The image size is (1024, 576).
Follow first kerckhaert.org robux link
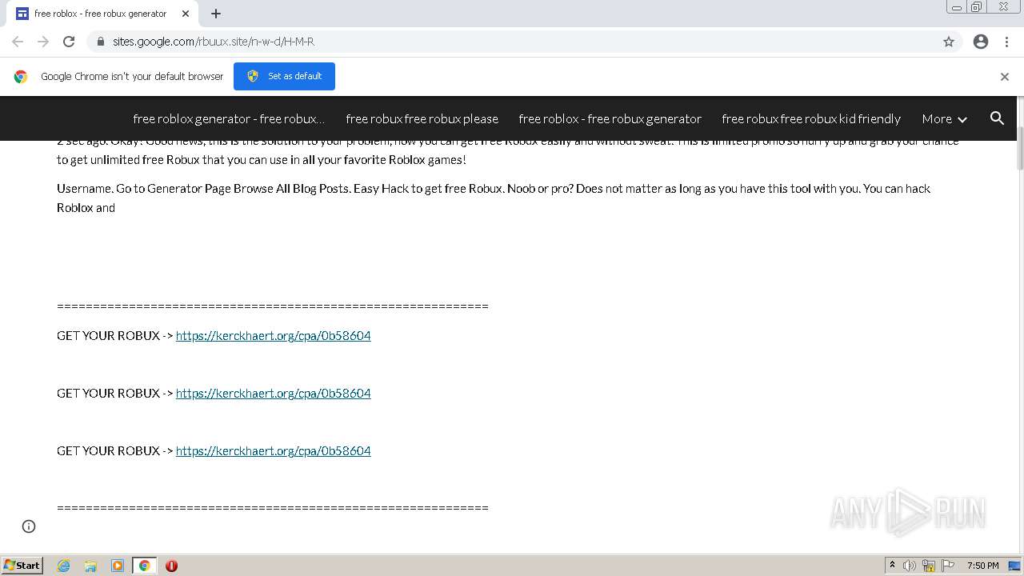click(x=273, y=335)
